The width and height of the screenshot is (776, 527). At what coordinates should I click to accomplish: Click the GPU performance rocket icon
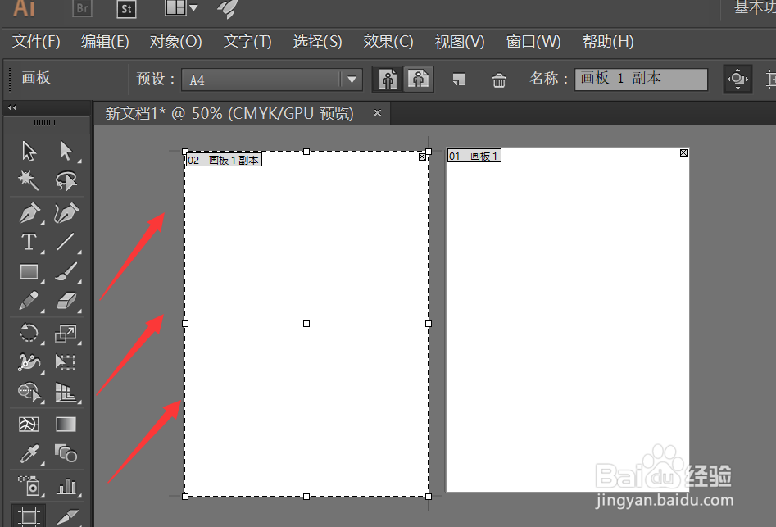tap(228, 9)
